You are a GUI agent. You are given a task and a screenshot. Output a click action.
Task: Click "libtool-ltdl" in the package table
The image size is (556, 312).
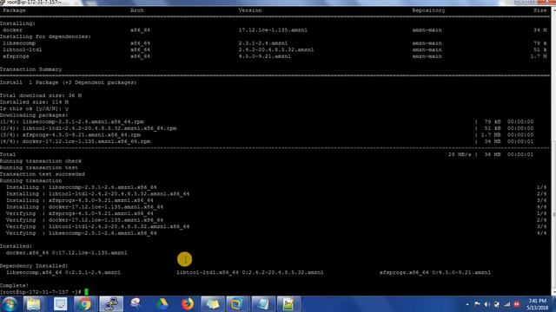[x=23, y=50]
